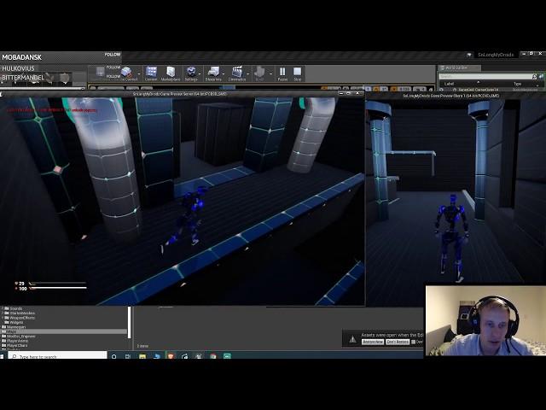This screenshot has height=410, width=546.
Task: Switch to the World Outliner tab
Action: [x=459, y=67]
